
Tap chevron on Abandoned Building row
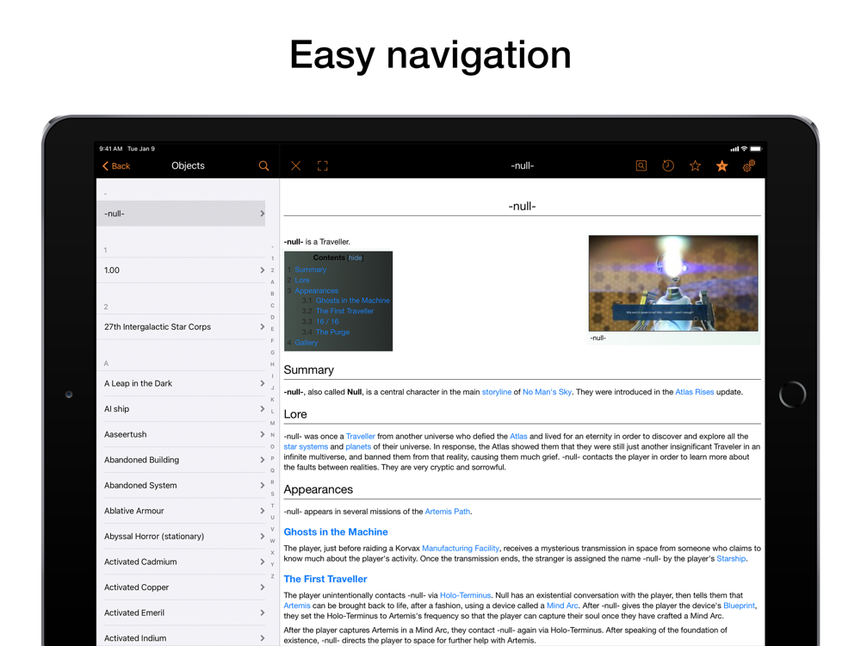(x=262, y=460)
